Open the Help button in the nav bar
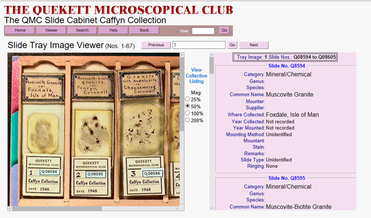 tap(113, 30)
